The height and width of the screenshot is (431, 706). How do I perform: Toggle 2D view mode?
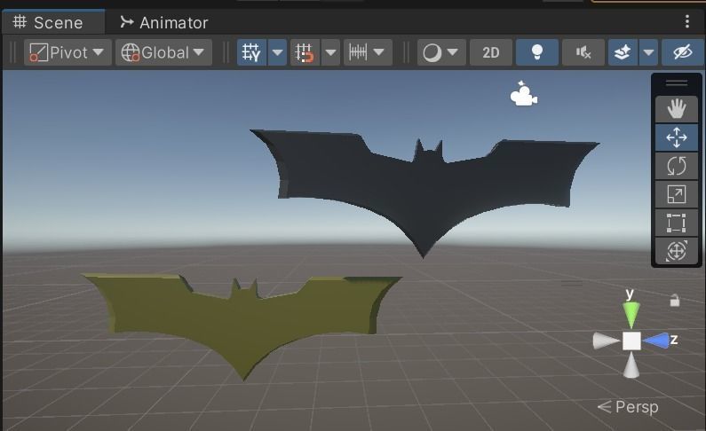click(x=491, y=52)
